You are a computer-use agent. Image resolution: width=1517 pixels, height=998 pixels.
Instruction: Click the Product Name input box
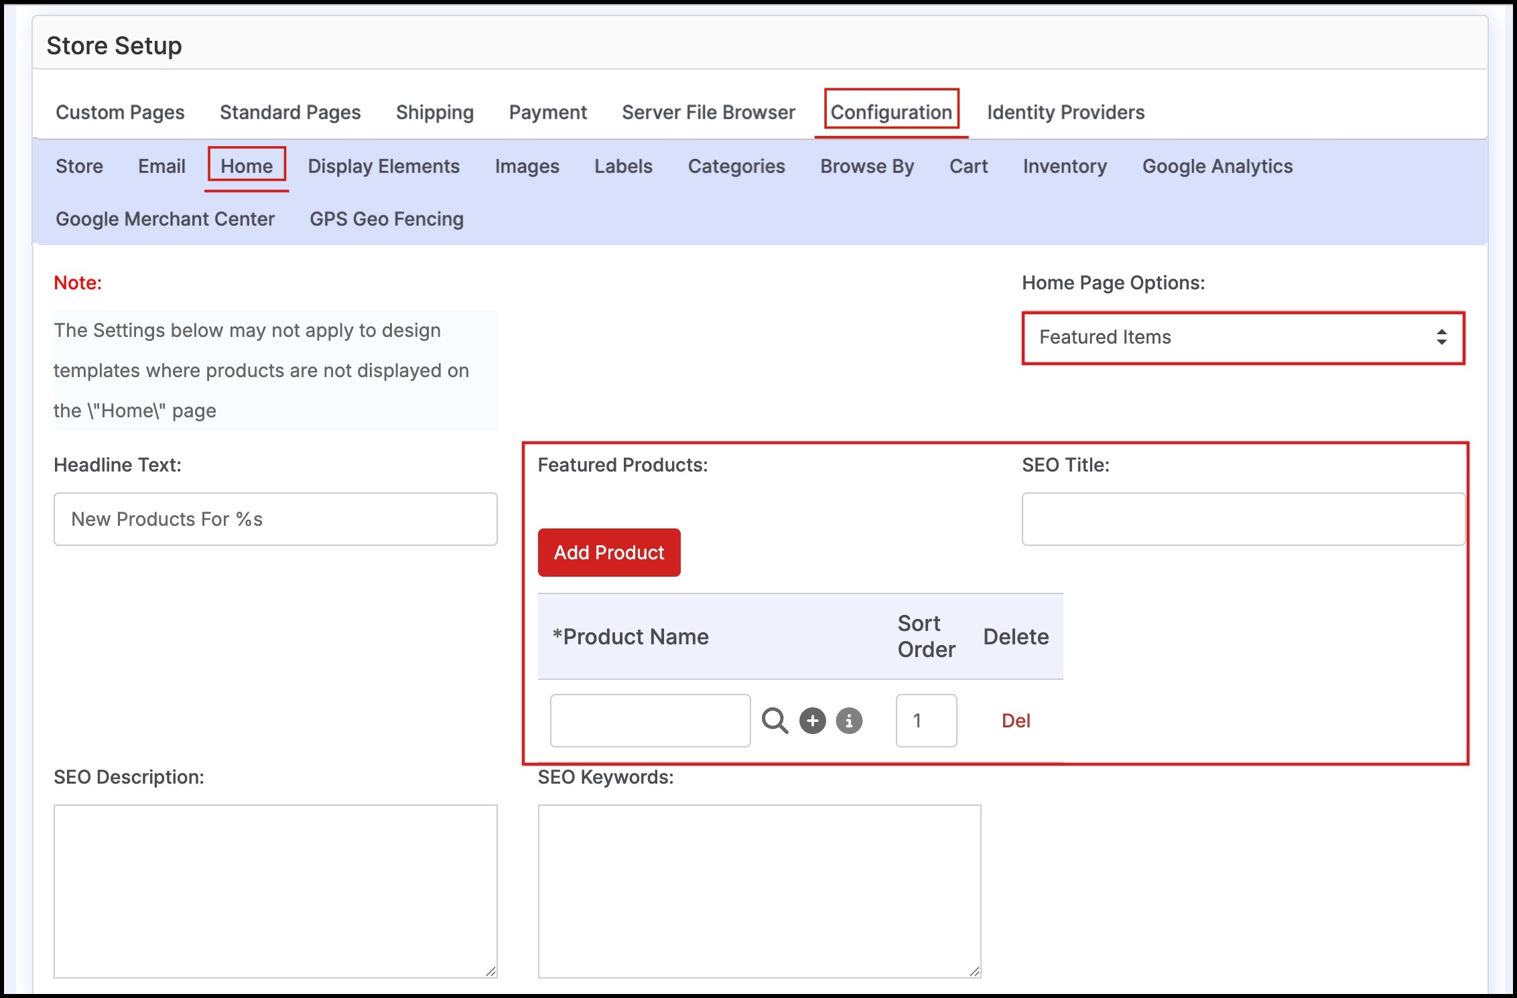click(x=650, y=721)
